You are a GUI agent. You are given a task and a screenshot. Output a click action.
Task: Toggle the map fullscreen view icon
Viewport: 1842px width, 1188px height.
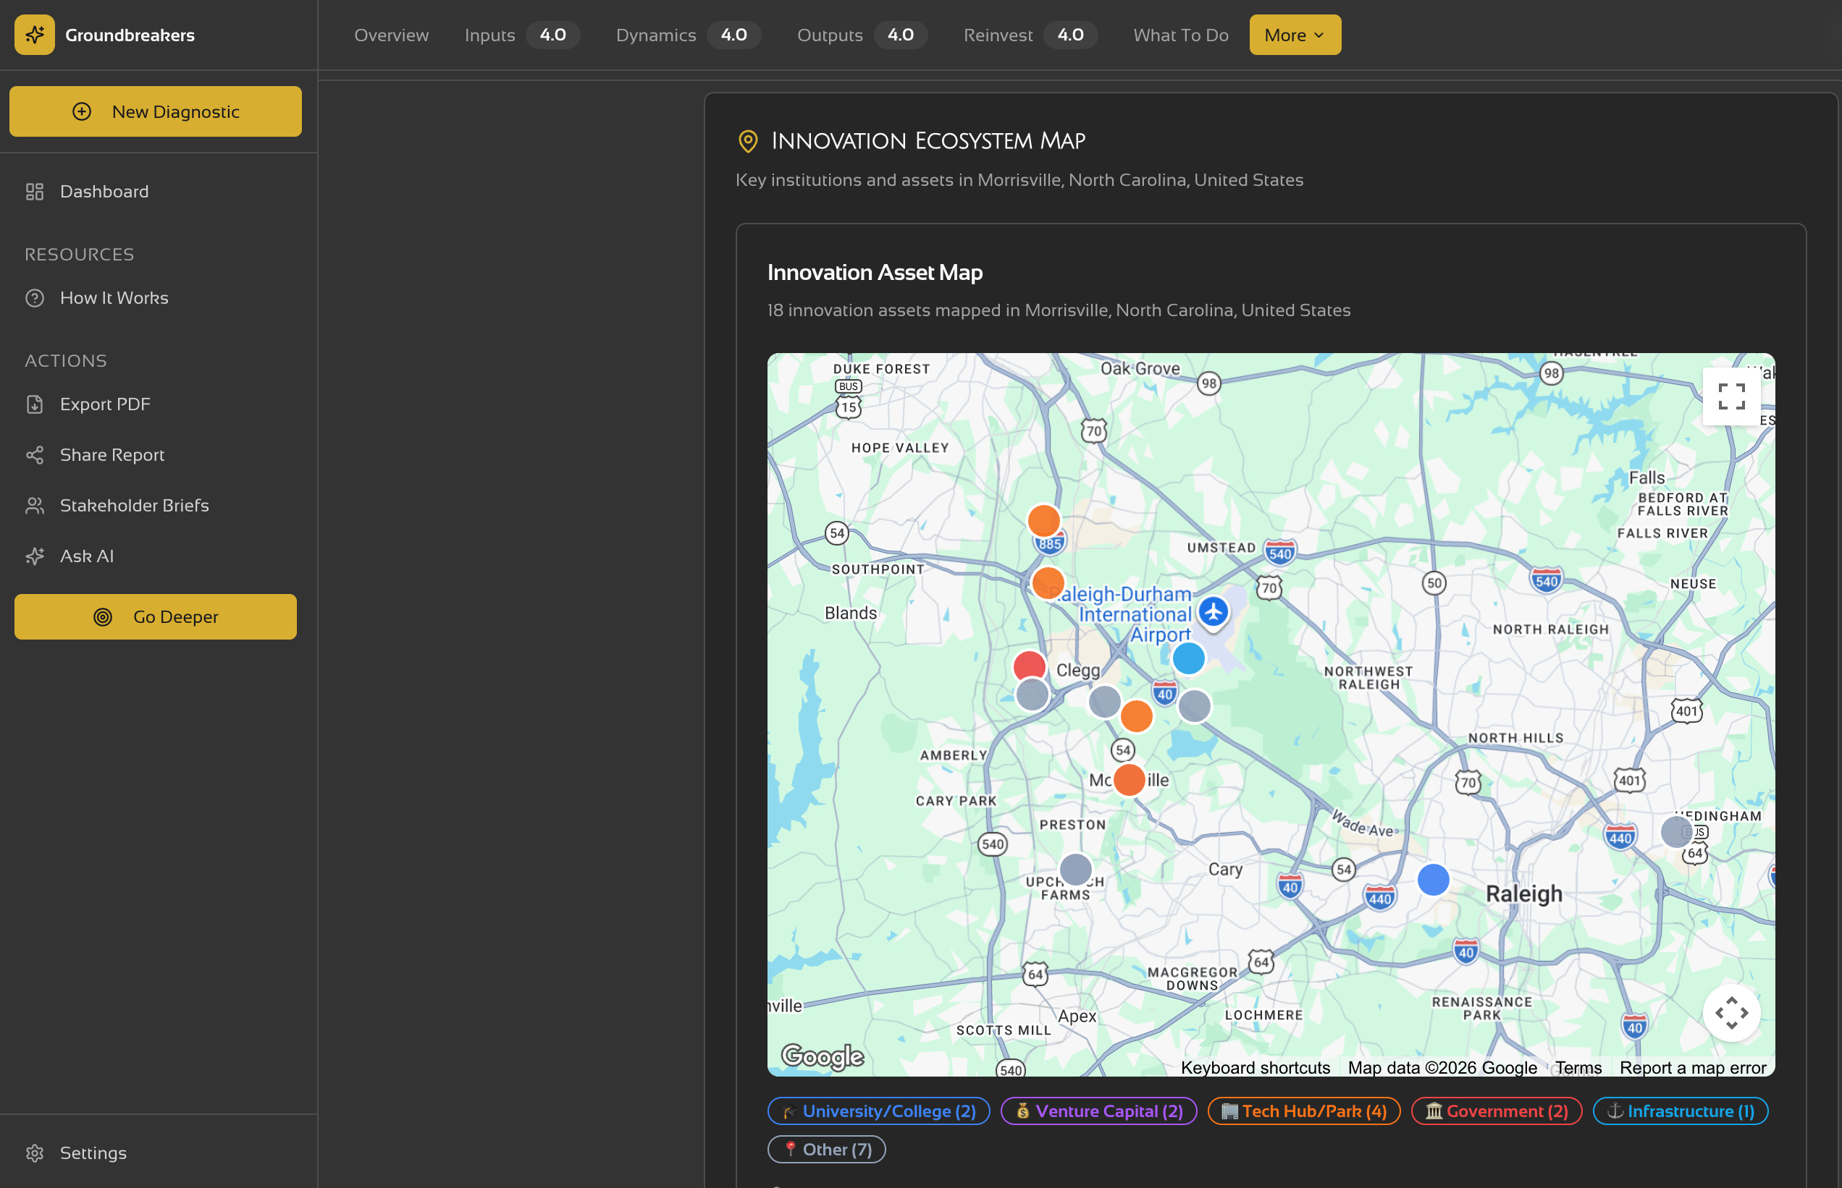coord(1730,396)
